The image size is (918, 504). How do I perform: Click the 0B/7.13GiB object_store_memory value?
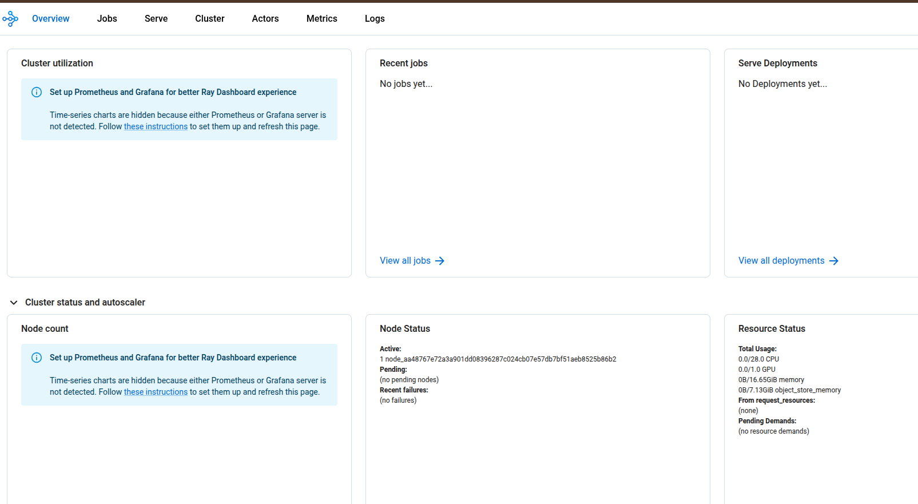(x=789, y=390)
